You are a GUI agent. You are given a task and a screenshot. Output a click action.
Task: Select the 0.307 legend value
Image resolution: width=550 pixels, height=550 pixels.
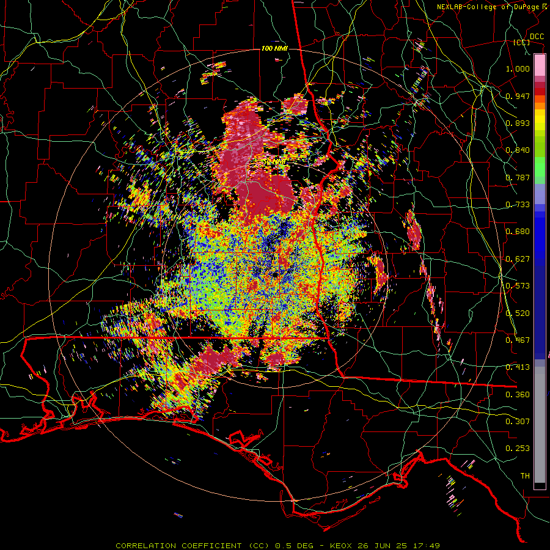(x=518, y=422)
